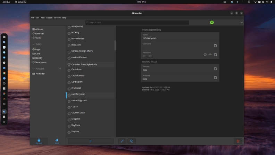Copy the username field value
This screenshot has height=155, width=275.
pos(215,46)
